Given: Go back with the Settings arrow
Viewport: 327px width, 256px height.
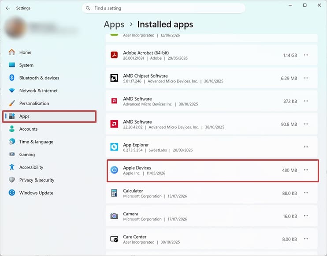Looking at the screenshot, I should [8, 8].
